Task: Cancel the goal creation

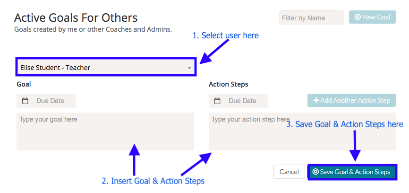Action: point(289,172)
